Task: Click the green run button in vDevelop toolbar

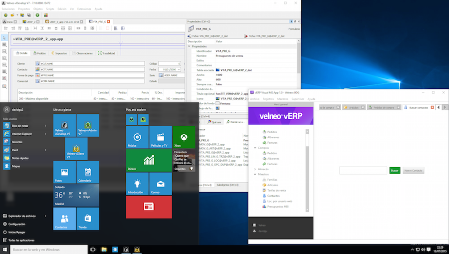Action: pos(37,15)
